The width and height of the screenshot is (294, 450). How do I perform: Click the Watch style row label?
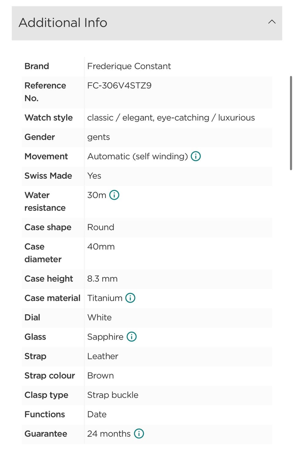(49, 118)
